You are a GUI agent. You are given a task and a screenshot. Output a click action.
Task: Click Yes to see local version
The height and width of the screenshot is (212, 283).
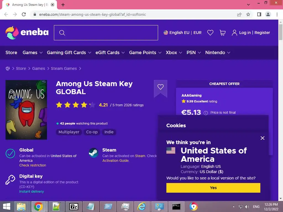[213, 188]
